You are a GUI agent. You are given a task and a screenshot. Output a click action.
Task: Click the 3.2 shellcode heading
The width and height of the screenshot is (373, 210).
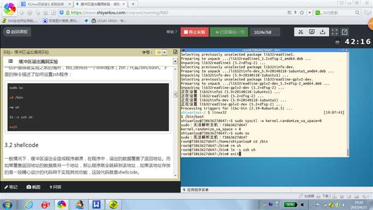(x=21, y=145)
